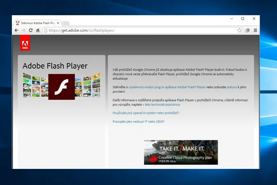Screen dimensions: 277x185
Task: Minimize the Chrome window
Action: (232, 19)
